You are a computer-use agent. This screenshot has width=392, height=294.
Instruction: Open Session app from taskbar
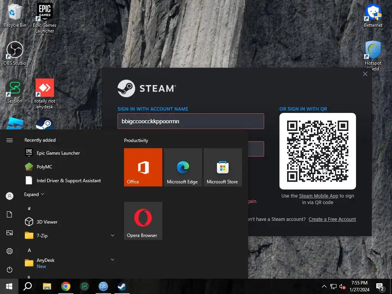pos(85,286)
